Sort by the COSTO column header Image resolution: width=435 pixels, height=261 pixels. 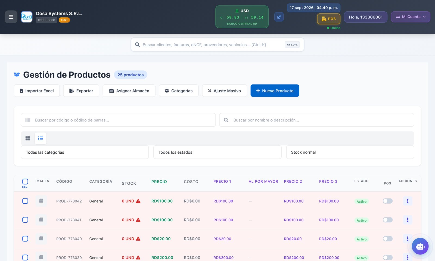[x=191, y=182]
